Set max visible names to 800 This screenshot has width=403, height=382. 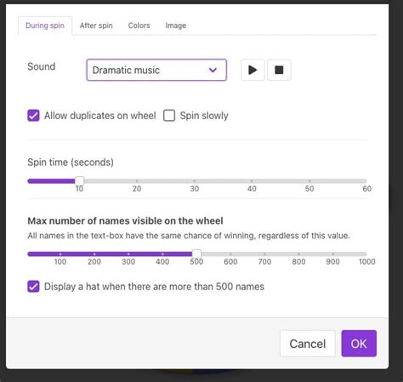(x=298, y=254)
